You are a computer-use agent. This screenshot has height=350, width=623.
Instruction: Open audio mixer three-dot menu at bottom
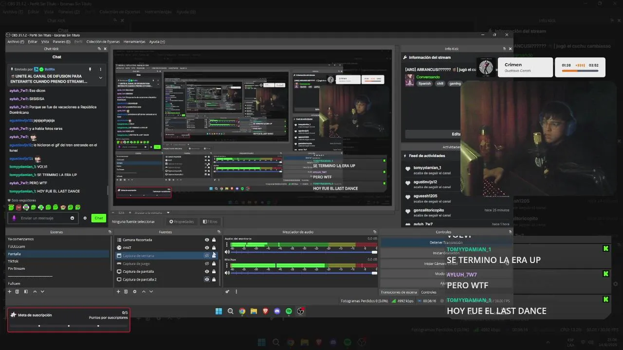click(236, 292)
